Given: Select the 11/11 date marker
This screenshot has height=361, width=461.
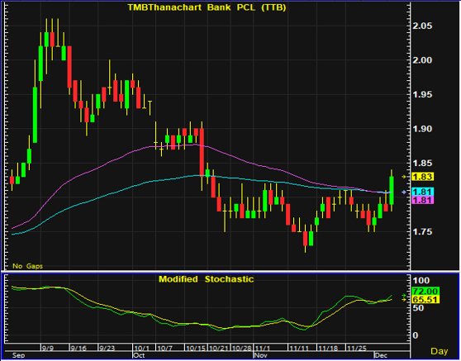Looking at the screenshot, I should [x=299, y=349].
